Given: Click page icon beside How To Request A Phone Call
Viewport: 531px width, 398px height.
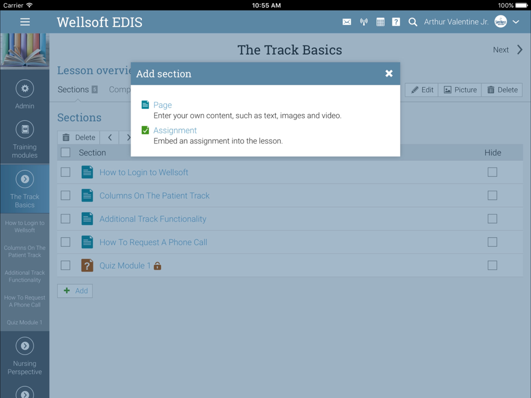Looking at the screenshot, I should click(x=87, y=243).
